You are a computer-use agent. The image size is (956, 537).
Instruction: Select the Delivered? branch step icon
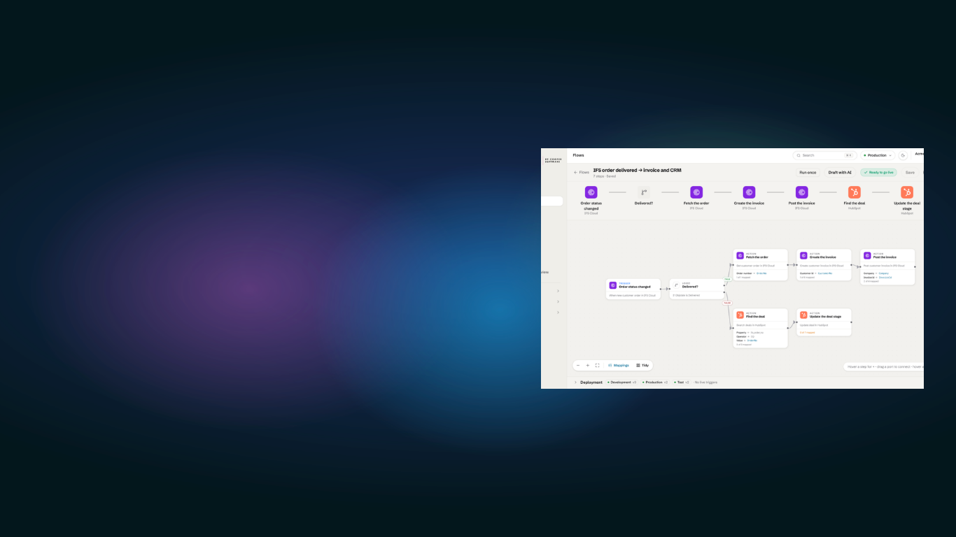click(644, 192)
